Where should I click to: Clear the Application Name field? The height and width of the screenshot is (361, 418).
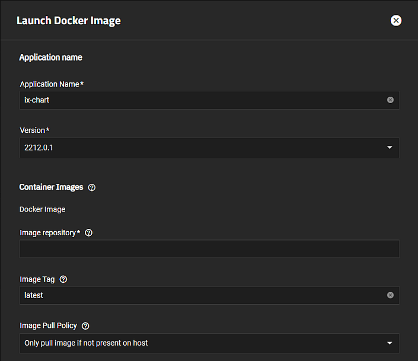(x=390, y=100)
